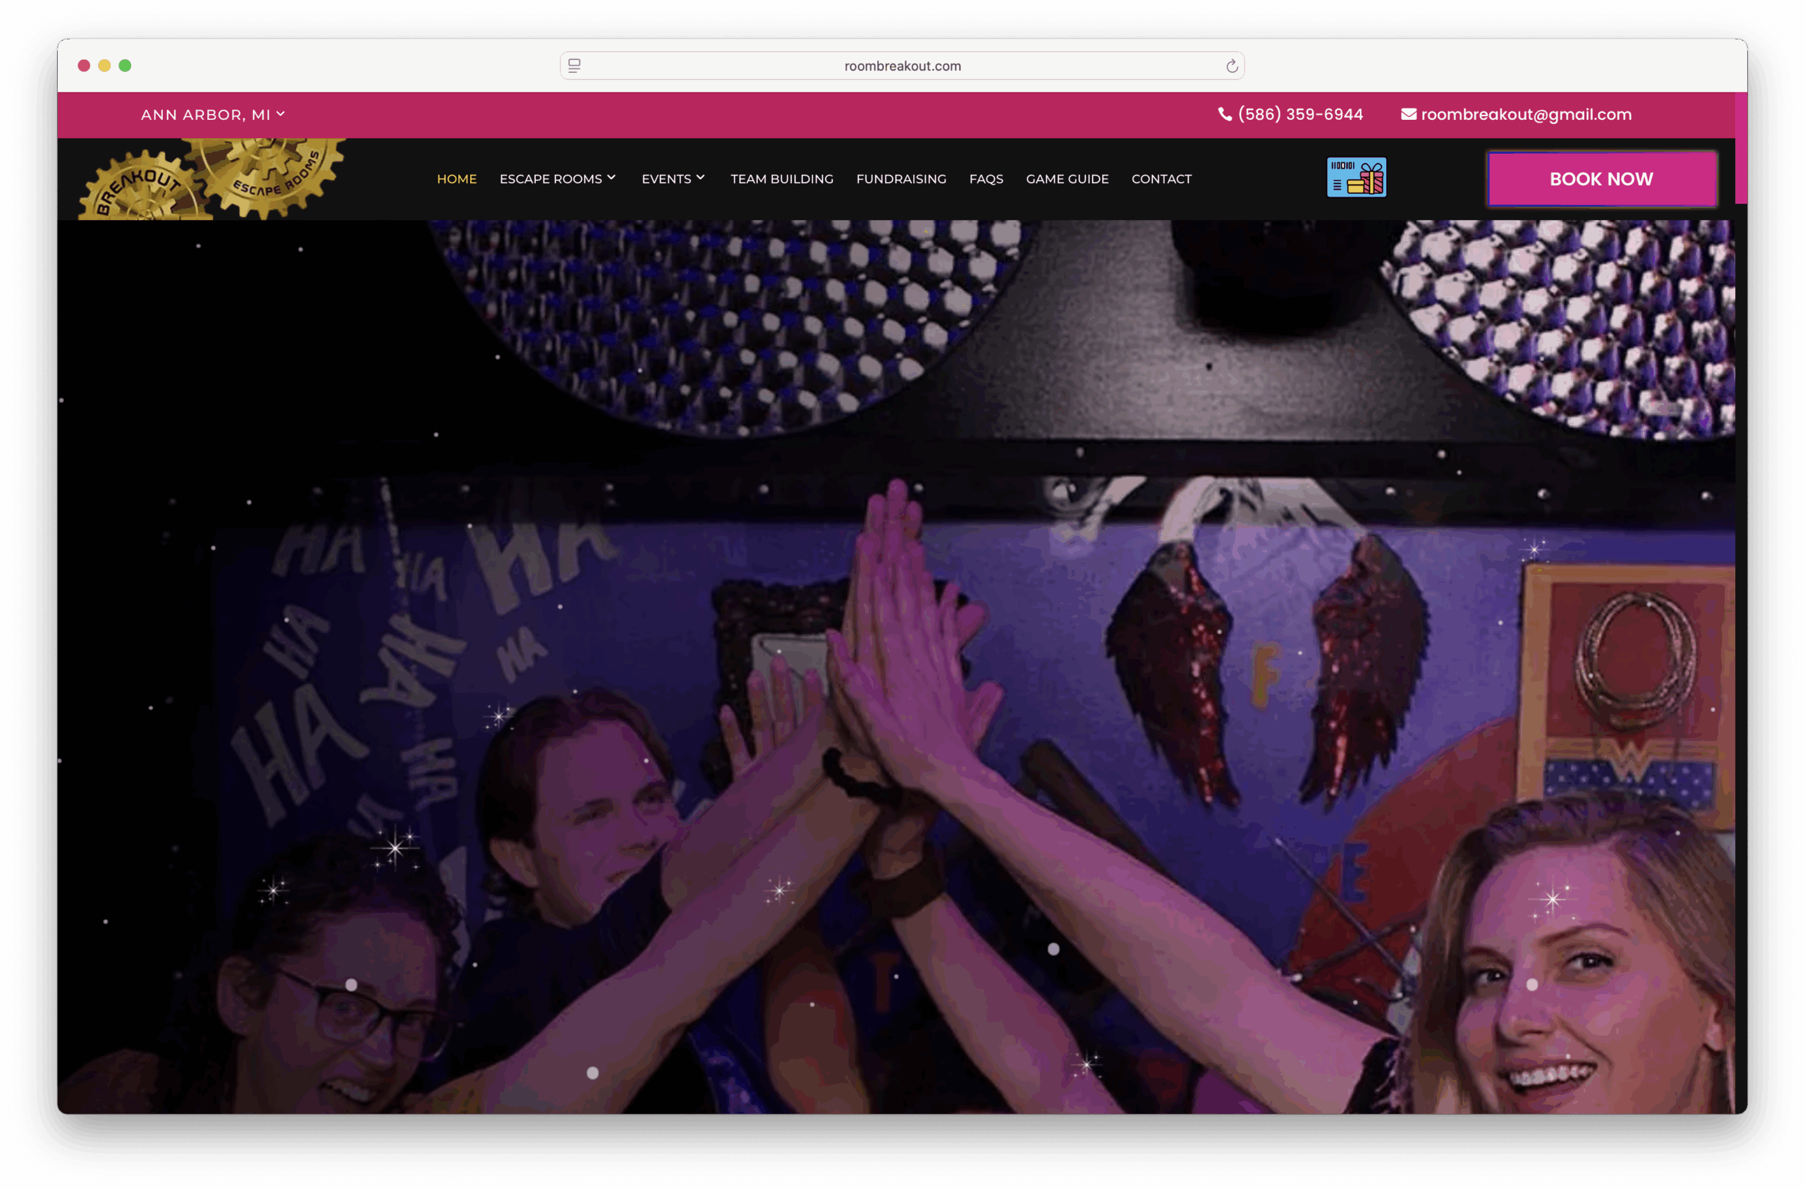This screenshot has width=1805, height=1190.
Task: Click the Breakout Escape Rooms gear logo
Action: pyautogui.click(x=212, y=180)
